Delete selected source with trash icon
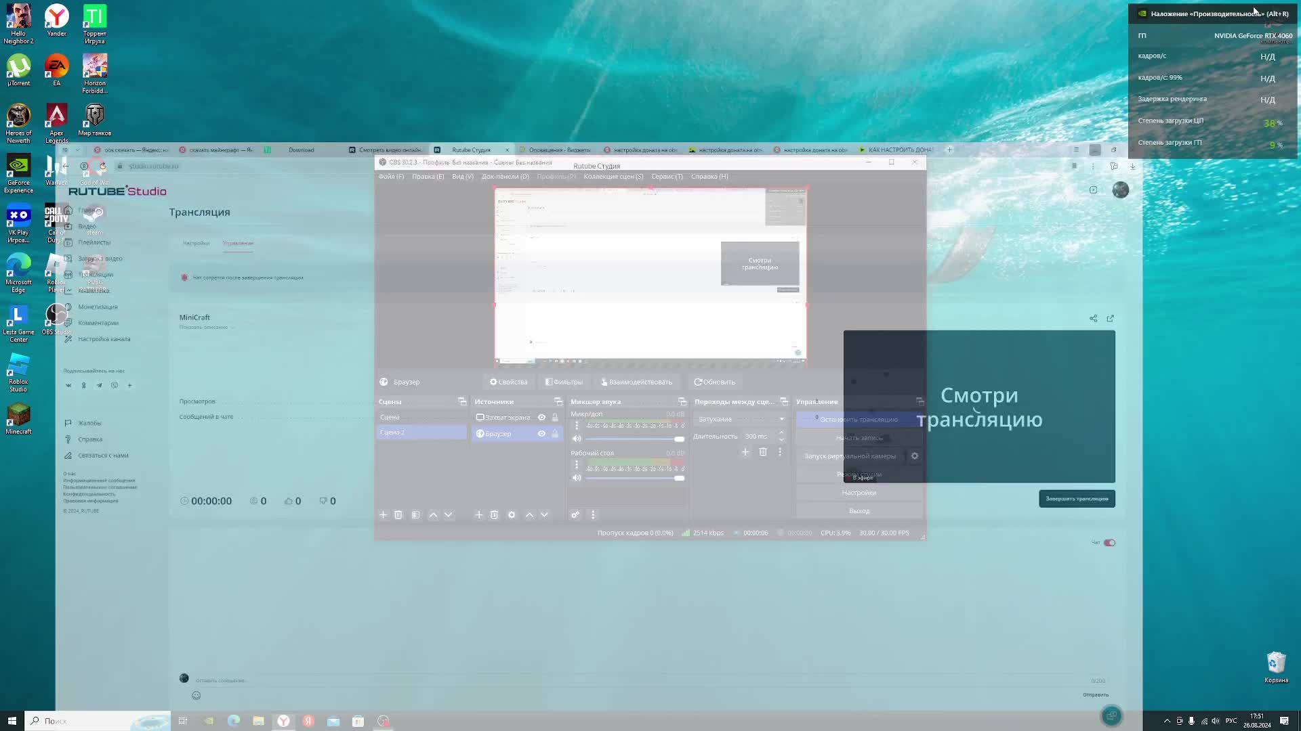The image size is (1301, 731). (494, 515)
